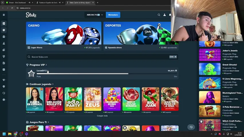Click the floating live support headset button
244x137 pixels.
pyautogui.click(x=191, y=127)
